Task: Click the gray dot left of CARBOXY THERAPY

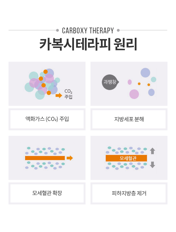Action: click(x=57, y=30)
